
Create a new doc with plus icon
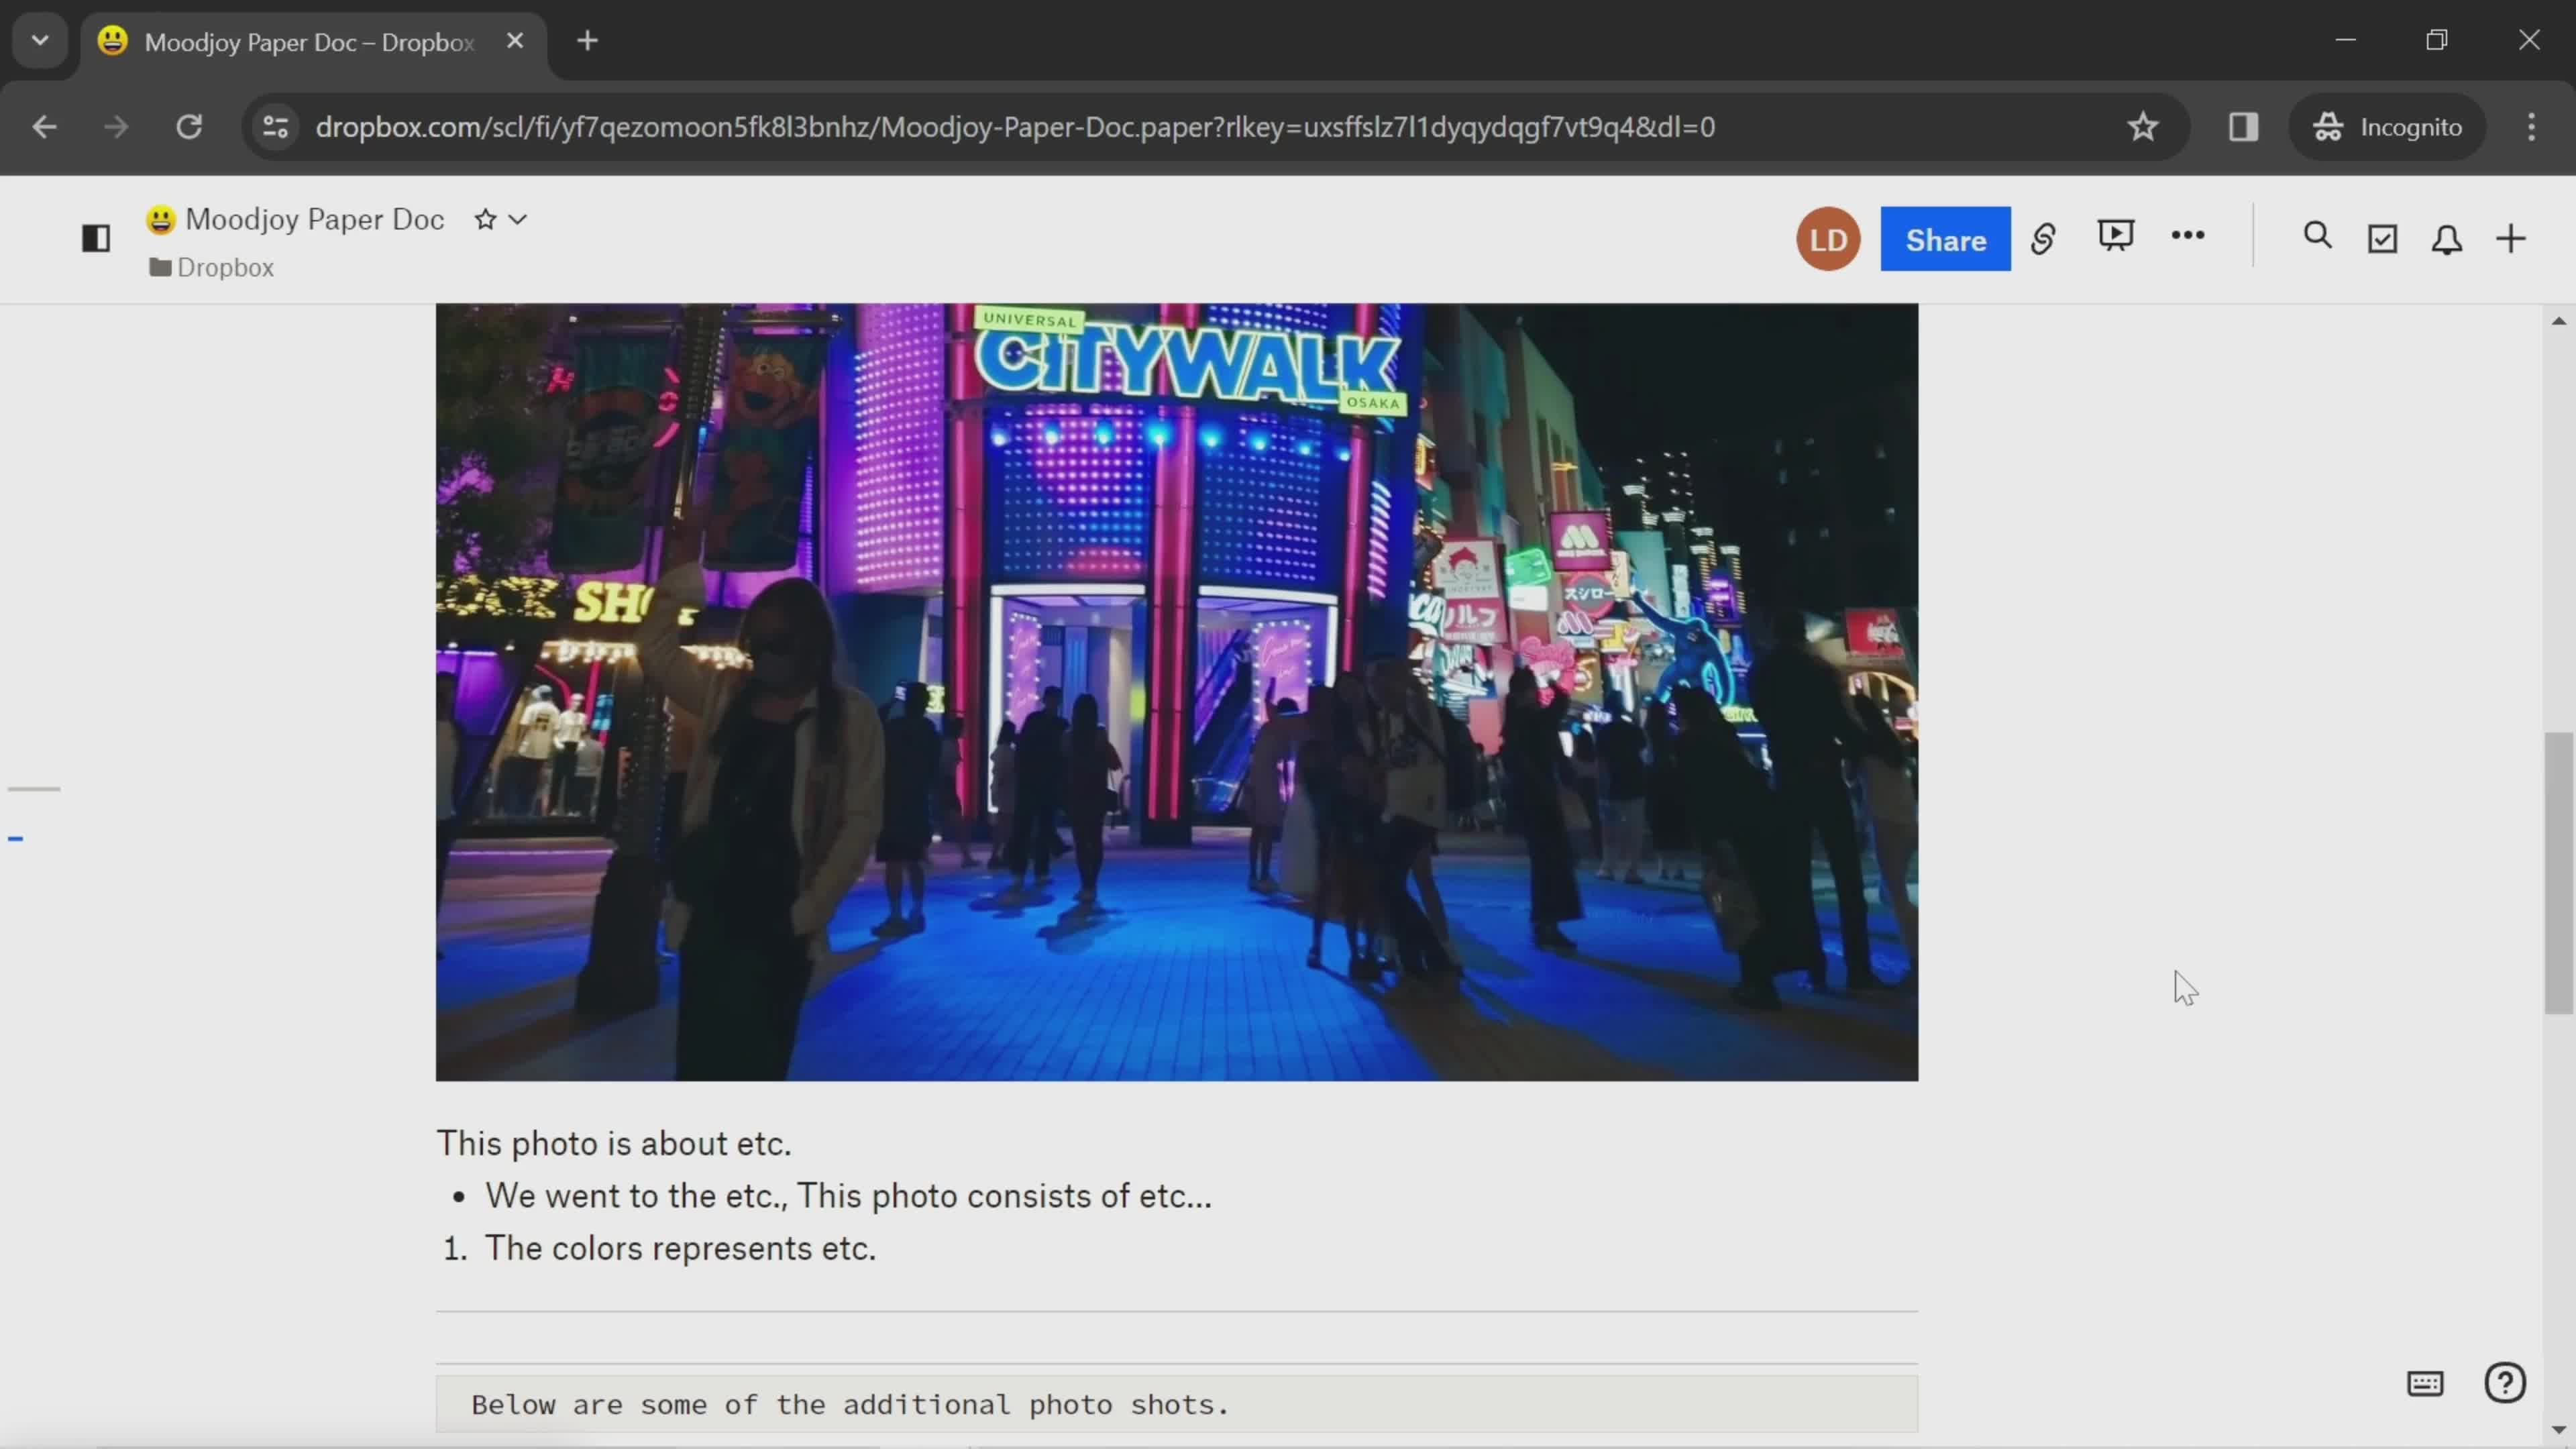pos(2511,238)
